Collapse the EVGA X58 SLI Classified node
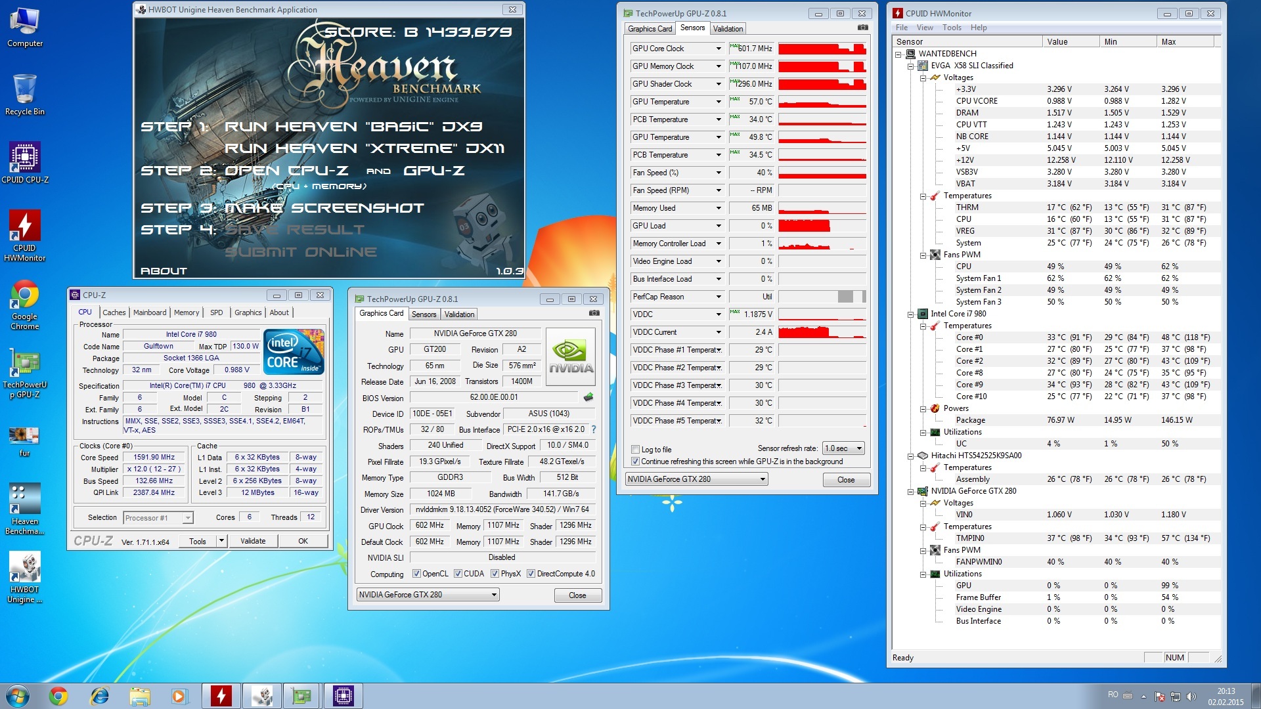 (910, 66)
